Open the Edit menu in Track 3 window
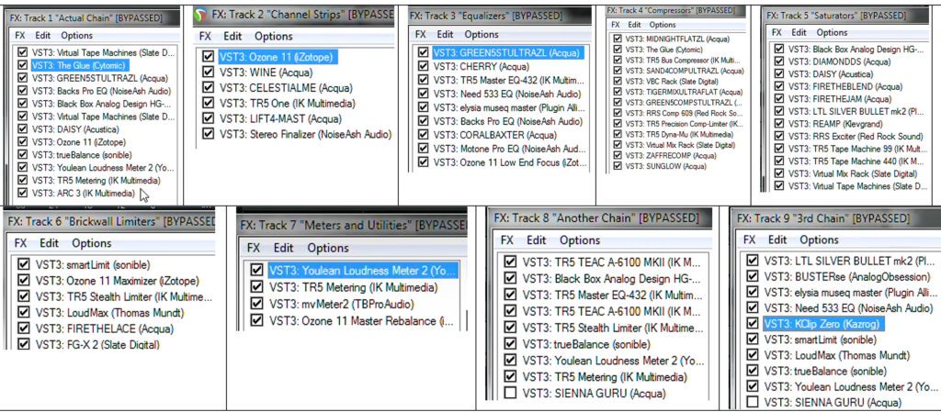This screenshot has height=412, width=941. click(x=448, y=34)
